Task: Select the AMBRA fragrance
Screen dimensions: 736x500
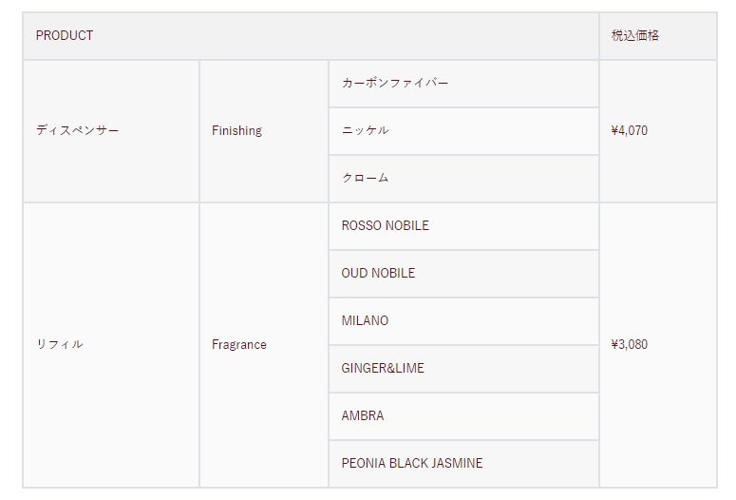Action: 363,416
